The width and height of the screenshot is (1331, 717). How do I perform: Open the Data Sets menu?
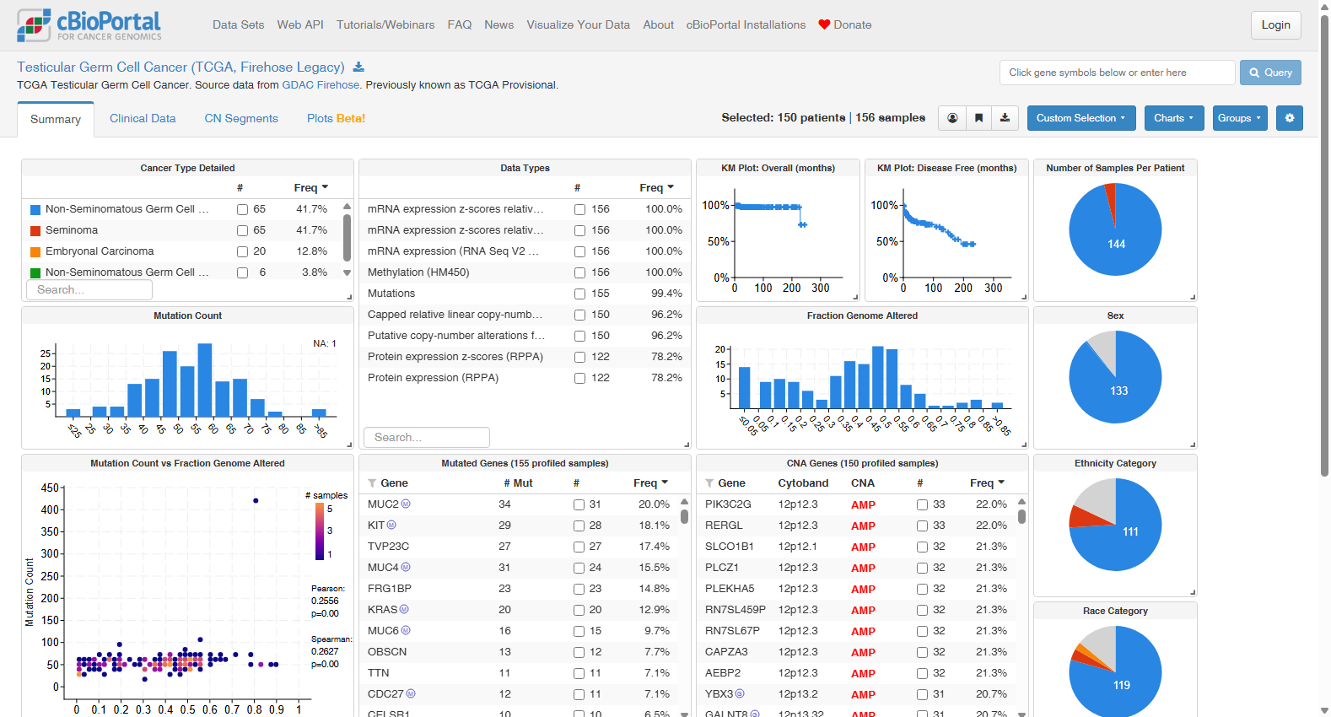[x=239, y=25]
